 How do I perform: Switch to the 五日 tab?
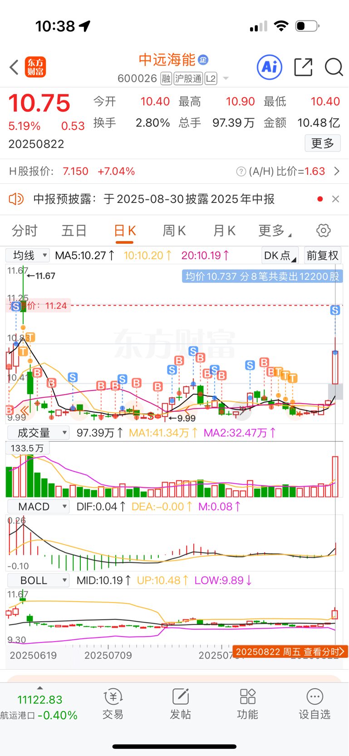point(74,231)
